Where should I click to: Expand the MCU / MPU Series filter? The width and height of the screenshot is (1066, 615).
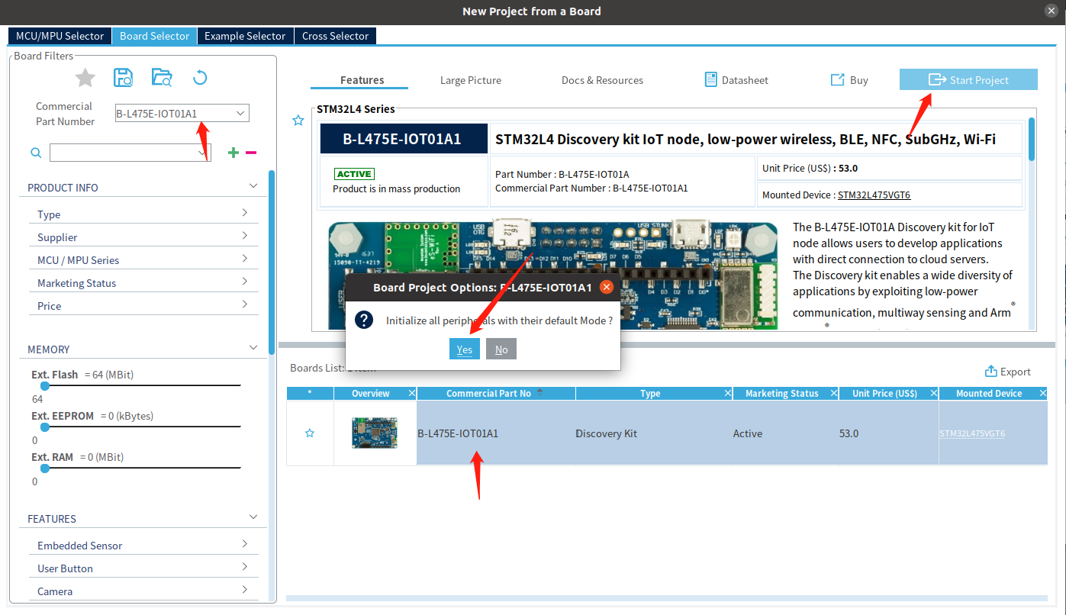(245, 259)
